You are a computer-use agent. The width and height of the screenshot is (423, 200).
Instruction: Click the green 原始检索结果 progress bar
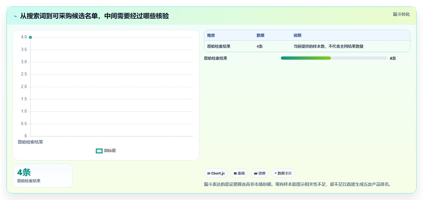coord(334,58)
